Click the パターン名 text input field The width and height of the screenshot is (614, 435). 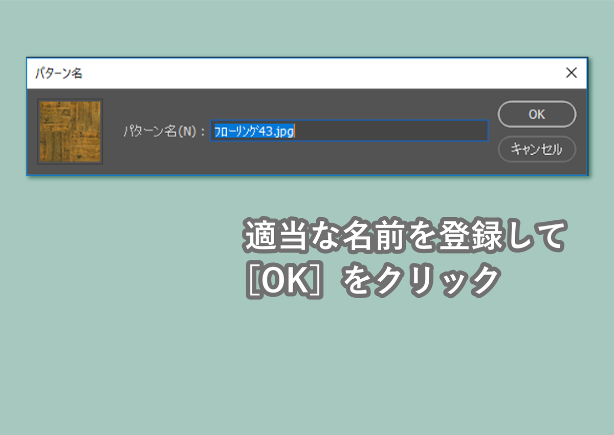point(349,131)
